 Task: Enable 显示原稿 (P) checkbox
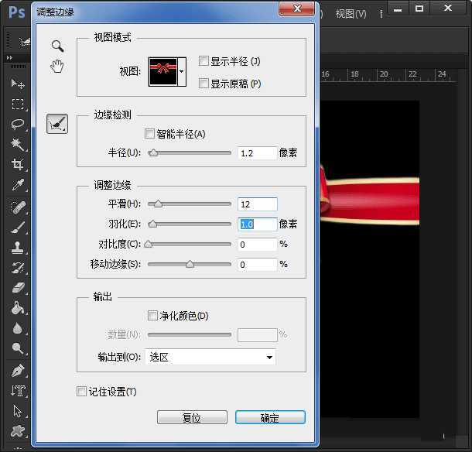point(204,83)
